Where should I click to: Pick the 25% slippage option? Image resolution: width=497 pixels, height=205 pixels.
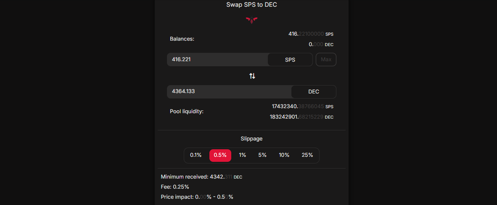click(x=307, y=155)
